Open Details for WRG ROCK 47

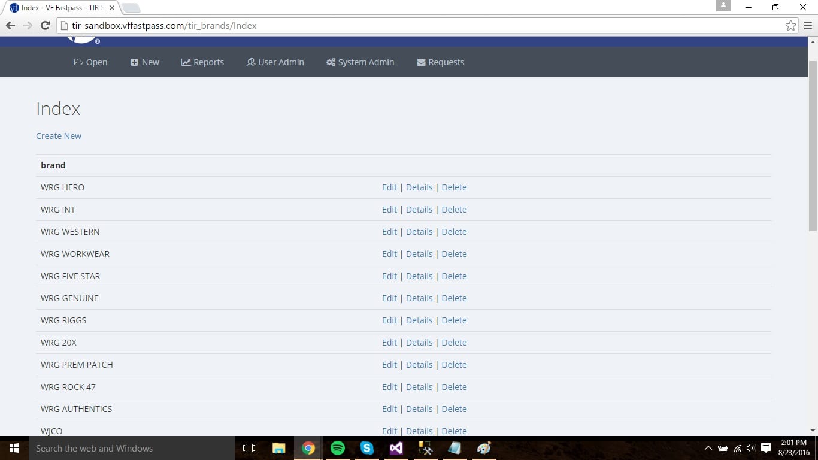(419, 387)
